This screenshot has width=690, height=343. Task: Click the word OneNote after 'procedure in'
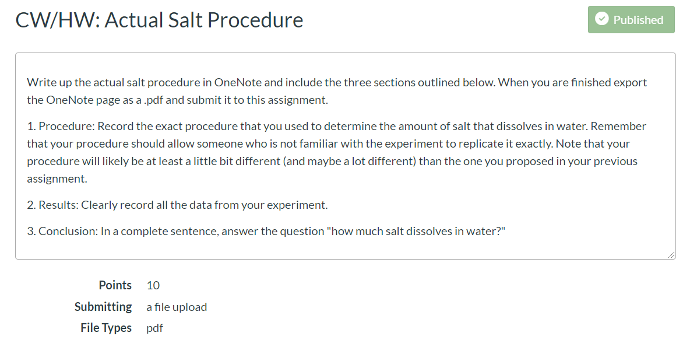(x=238, y=82)
